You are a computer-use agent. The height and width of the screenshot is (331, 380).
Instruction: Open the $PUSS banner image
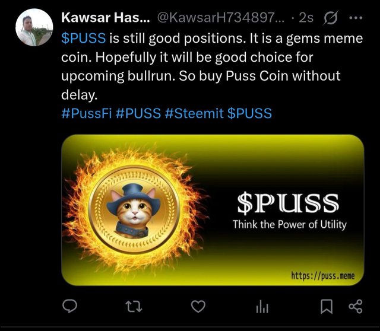(x=213, y=210)
